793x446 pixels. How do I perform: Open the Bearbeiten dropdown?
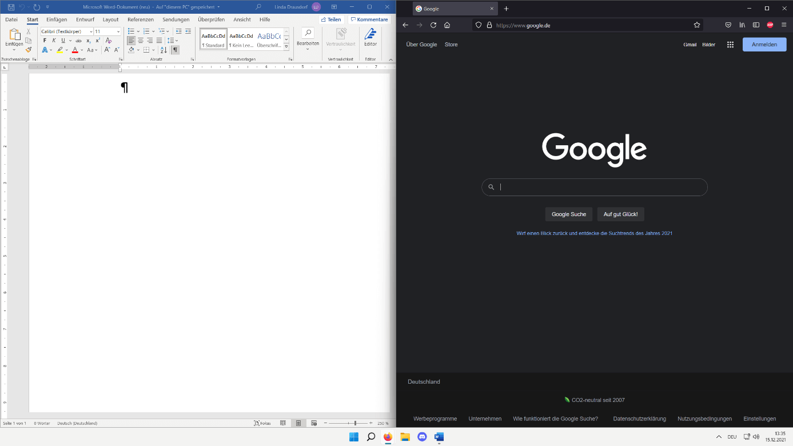click(308, 39)
